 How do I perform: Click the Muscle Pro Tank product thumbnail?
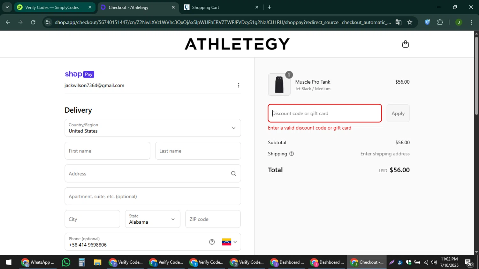[x=279, y=85]
